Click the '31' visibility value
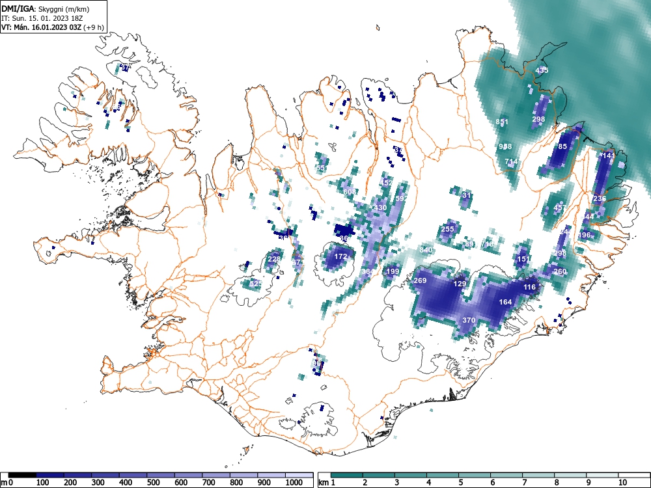Viewport: 651px width, 488px height. pyautogui.click(x=467, y=195)
